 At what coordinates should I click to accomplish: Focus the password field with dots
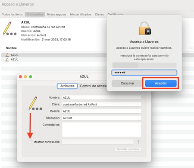point(144,73)
